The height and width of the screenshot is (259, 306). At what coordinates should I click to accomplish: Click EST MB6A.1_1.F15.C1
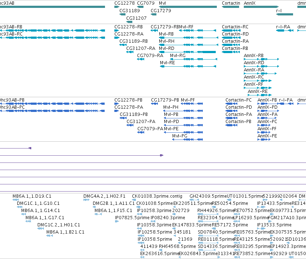pyautogui.click(x=98, y=214)
